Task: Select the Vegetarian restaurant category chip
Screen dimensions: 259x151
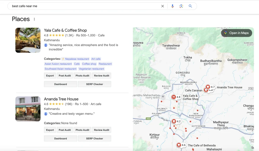Action: (x=92, y=69)
